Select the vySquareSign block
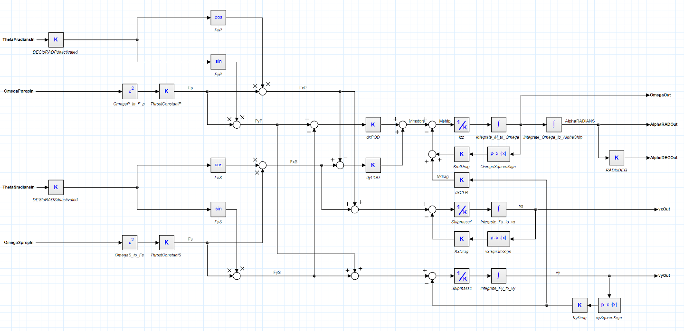 [608, 305]
